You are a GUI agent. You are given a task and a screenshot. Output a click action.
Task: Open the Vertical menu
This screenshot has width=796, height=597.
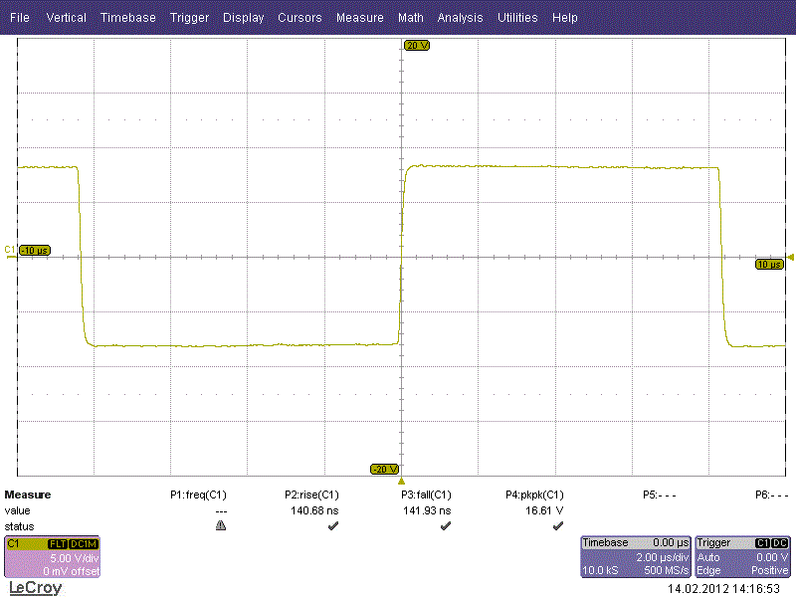[x=66, y=17]
